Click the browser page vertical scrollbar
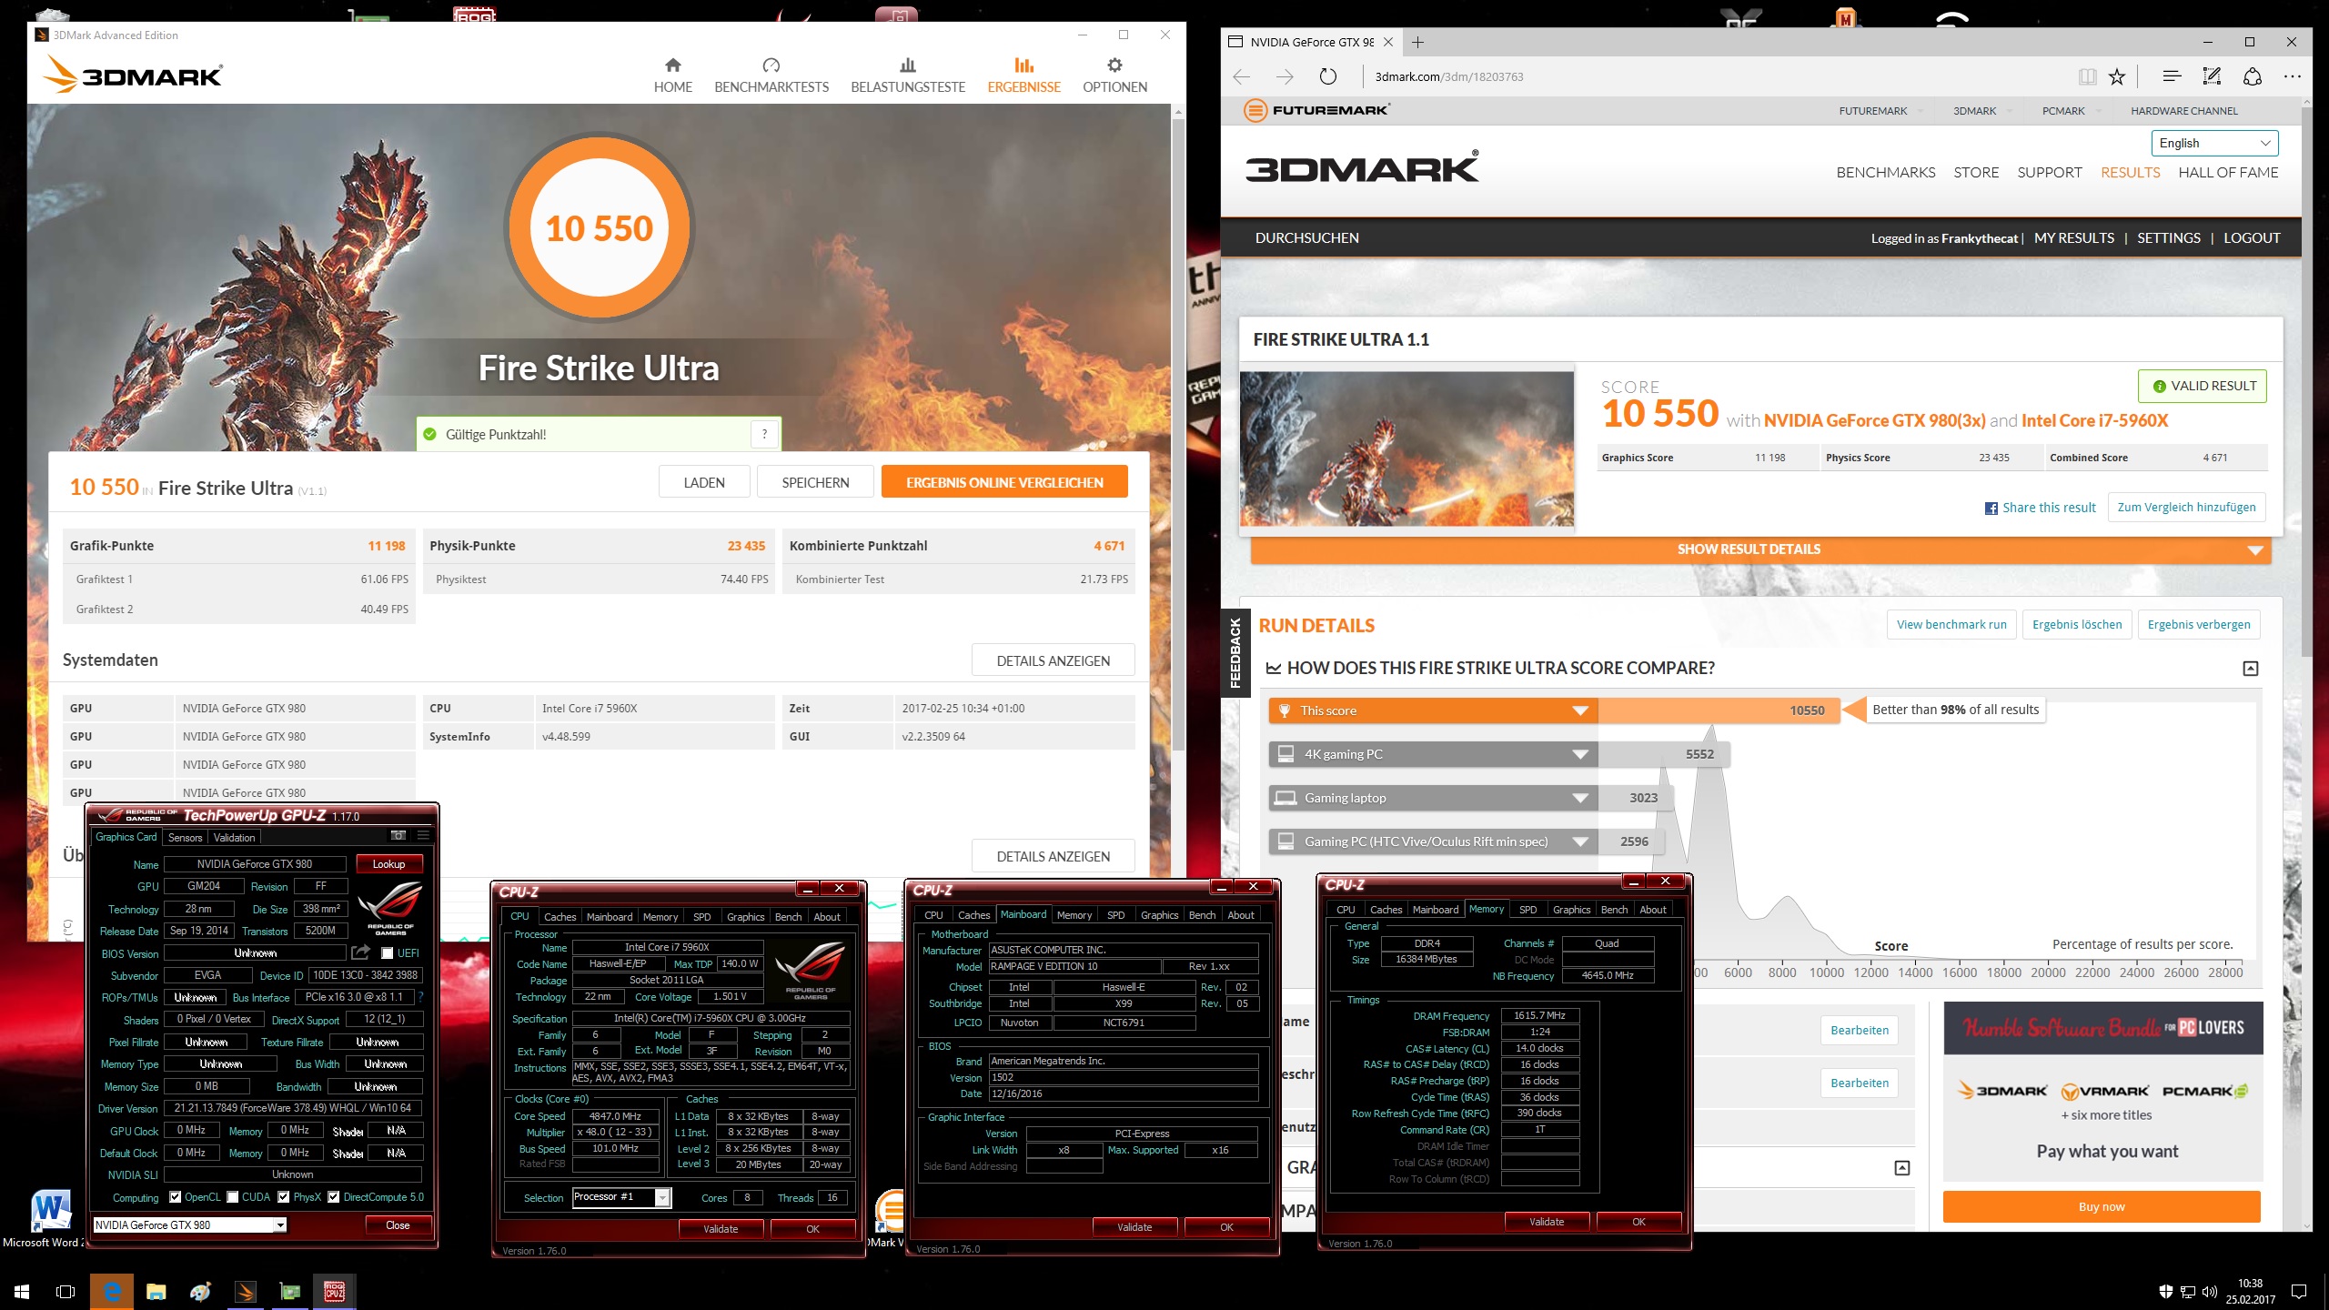Image resolution: width=2329 pixels, height=1310 pixels. pos(2305,382)
